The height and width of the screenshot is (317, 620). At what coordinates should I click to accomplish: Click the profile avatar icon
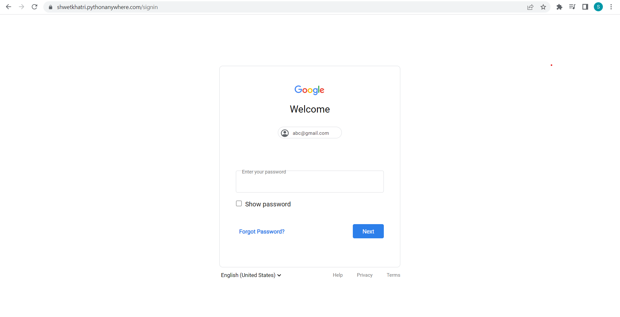(x=598, y=7)
